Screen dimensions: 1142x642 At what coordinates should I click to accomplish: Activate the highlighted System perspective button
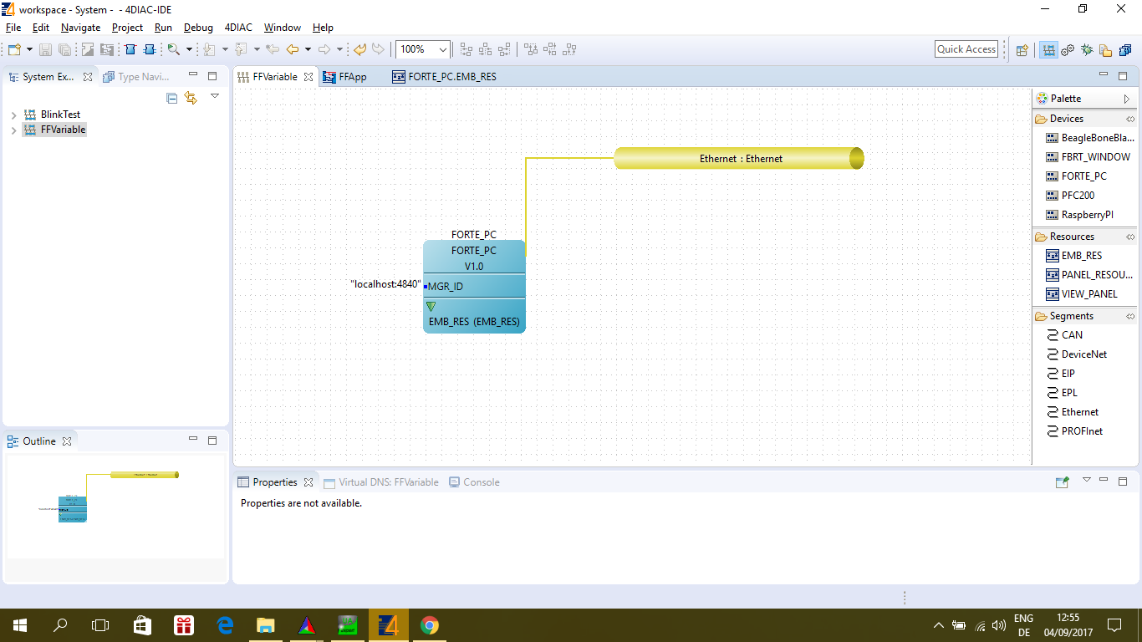point(1048,49)
